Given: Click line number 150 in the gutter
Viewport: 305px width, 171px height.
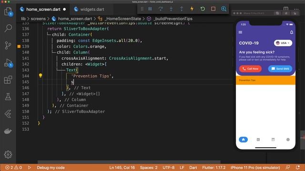Looking at the screenshot, I should [x=25, y=112].
